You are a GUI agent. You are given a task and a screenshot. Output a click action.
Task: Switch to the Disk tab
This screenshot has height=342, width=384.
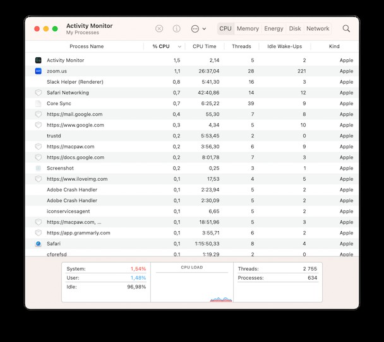295,28
